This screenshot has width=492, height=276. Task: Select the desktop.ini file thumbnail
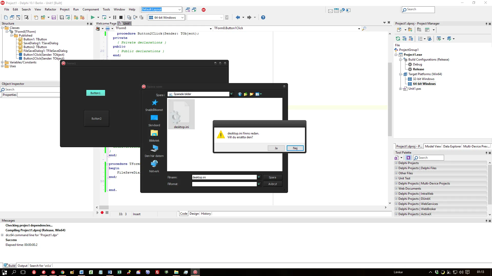[181, 114]
